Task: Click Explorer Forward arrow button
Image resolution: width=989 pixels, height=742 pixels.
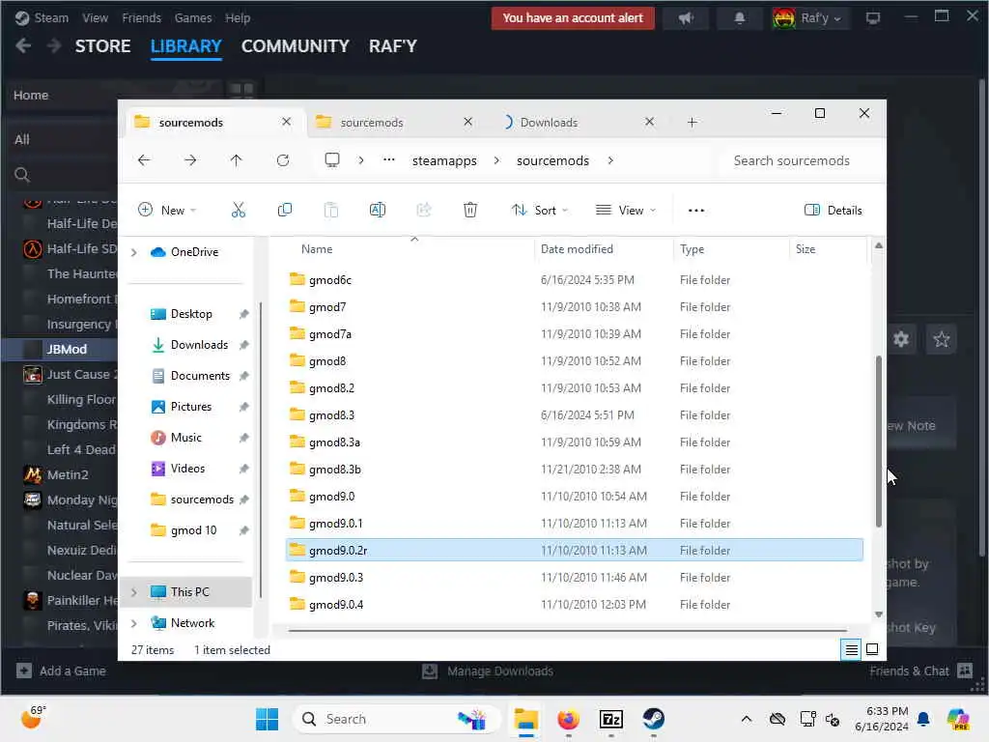Action: (190, 160)
